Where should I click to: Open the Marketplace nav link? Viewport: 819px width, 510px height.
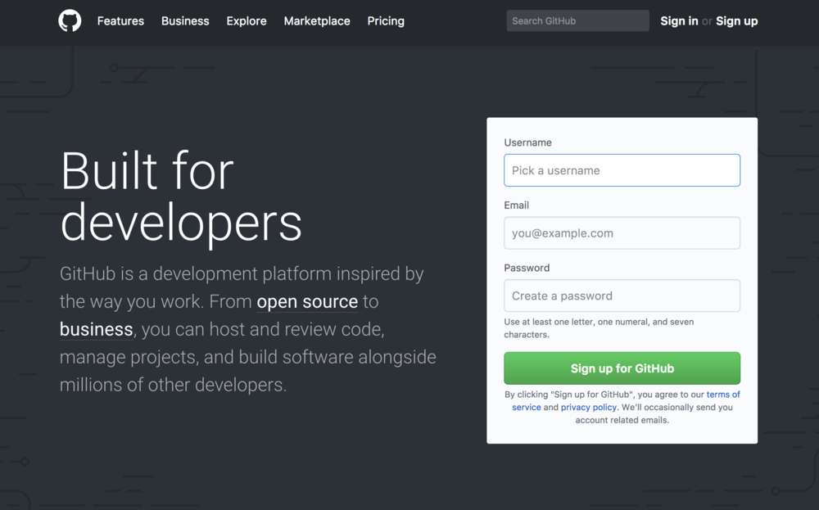(x=317, y=21)
